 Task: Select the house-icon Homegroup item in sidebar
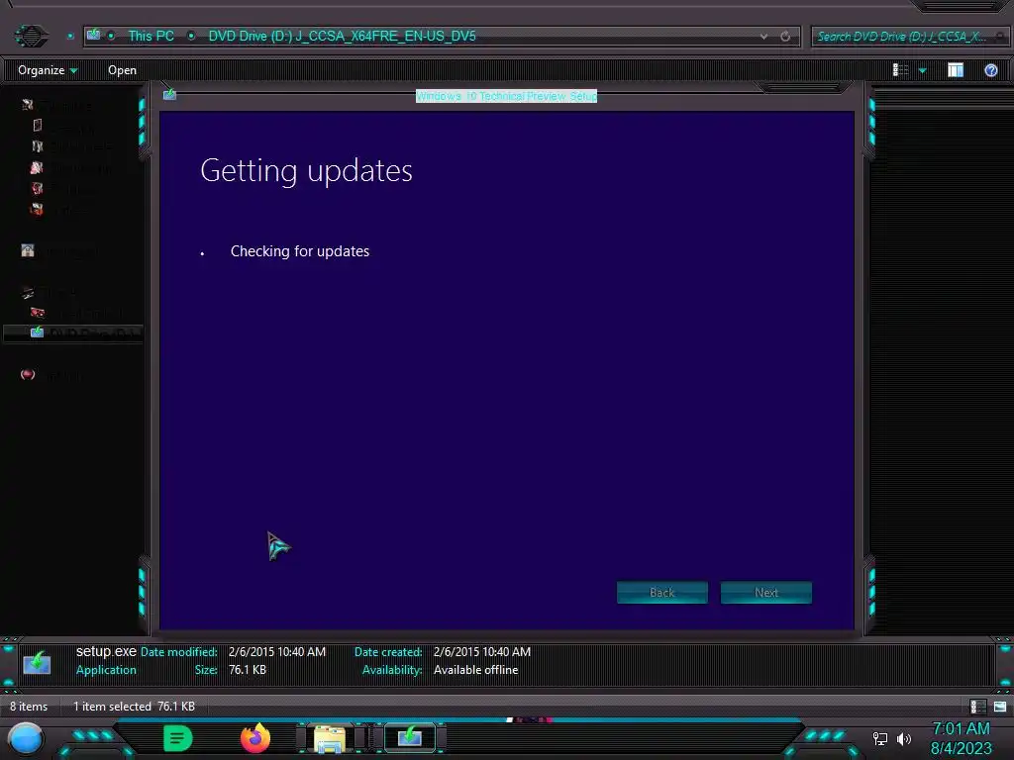coord(27,250)
